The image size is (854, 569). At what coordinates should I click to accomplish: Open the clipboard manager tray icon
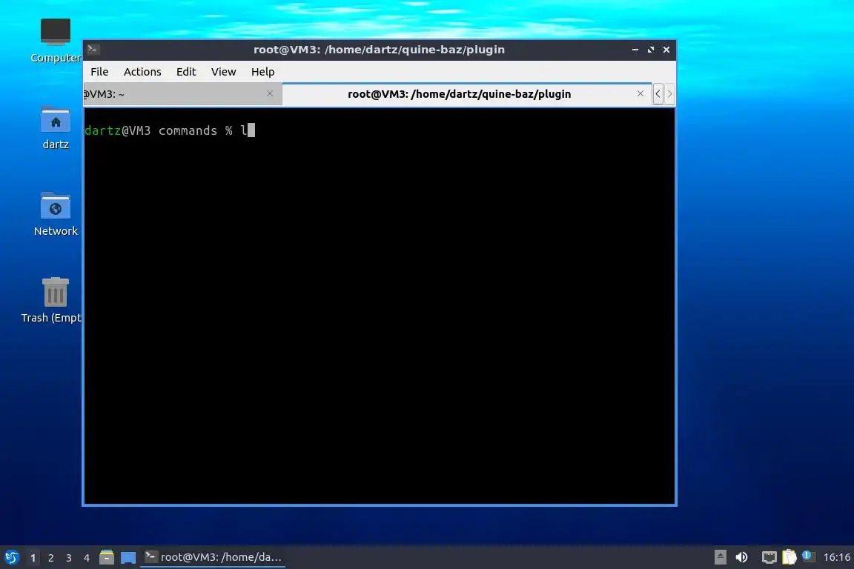790,557
